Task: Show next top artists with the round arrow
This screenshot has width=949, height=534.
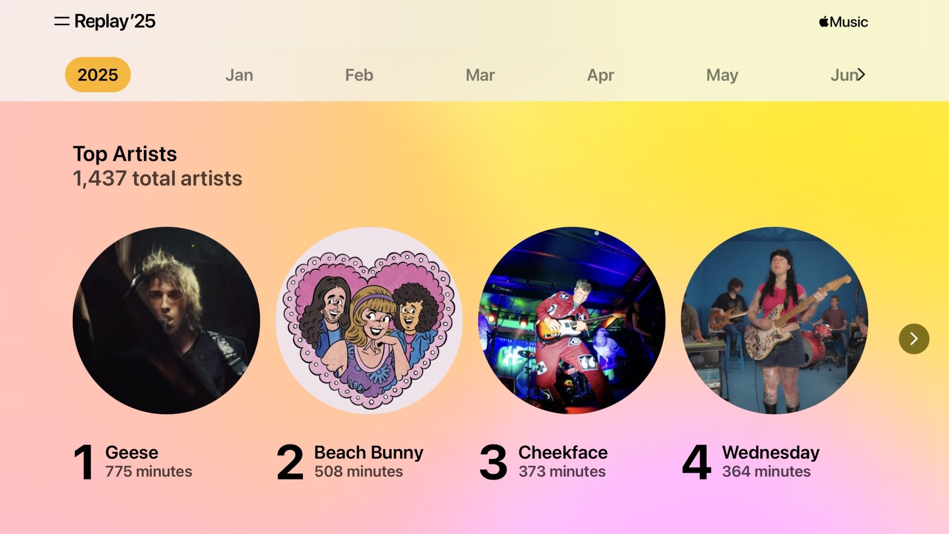Action: pos(913,338)
